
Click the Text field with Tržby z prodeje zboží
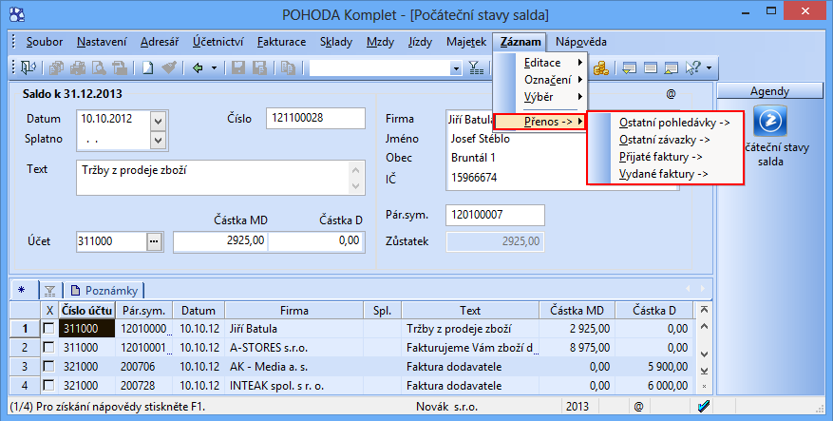pyautogui.click(x=220, y=178)
